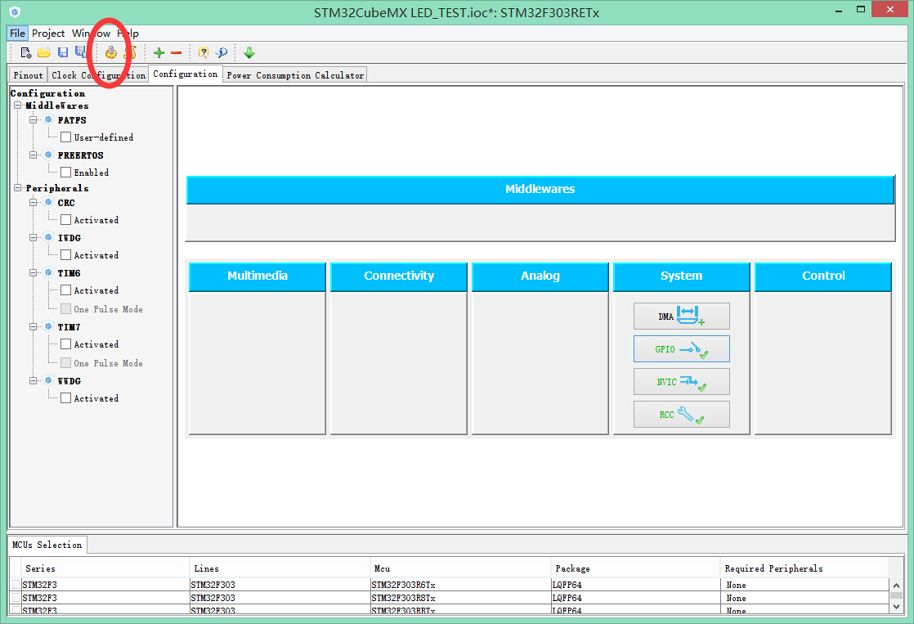
Task: Tick the checkbox on the STM32F303R8Tx row
Action: 16,598
